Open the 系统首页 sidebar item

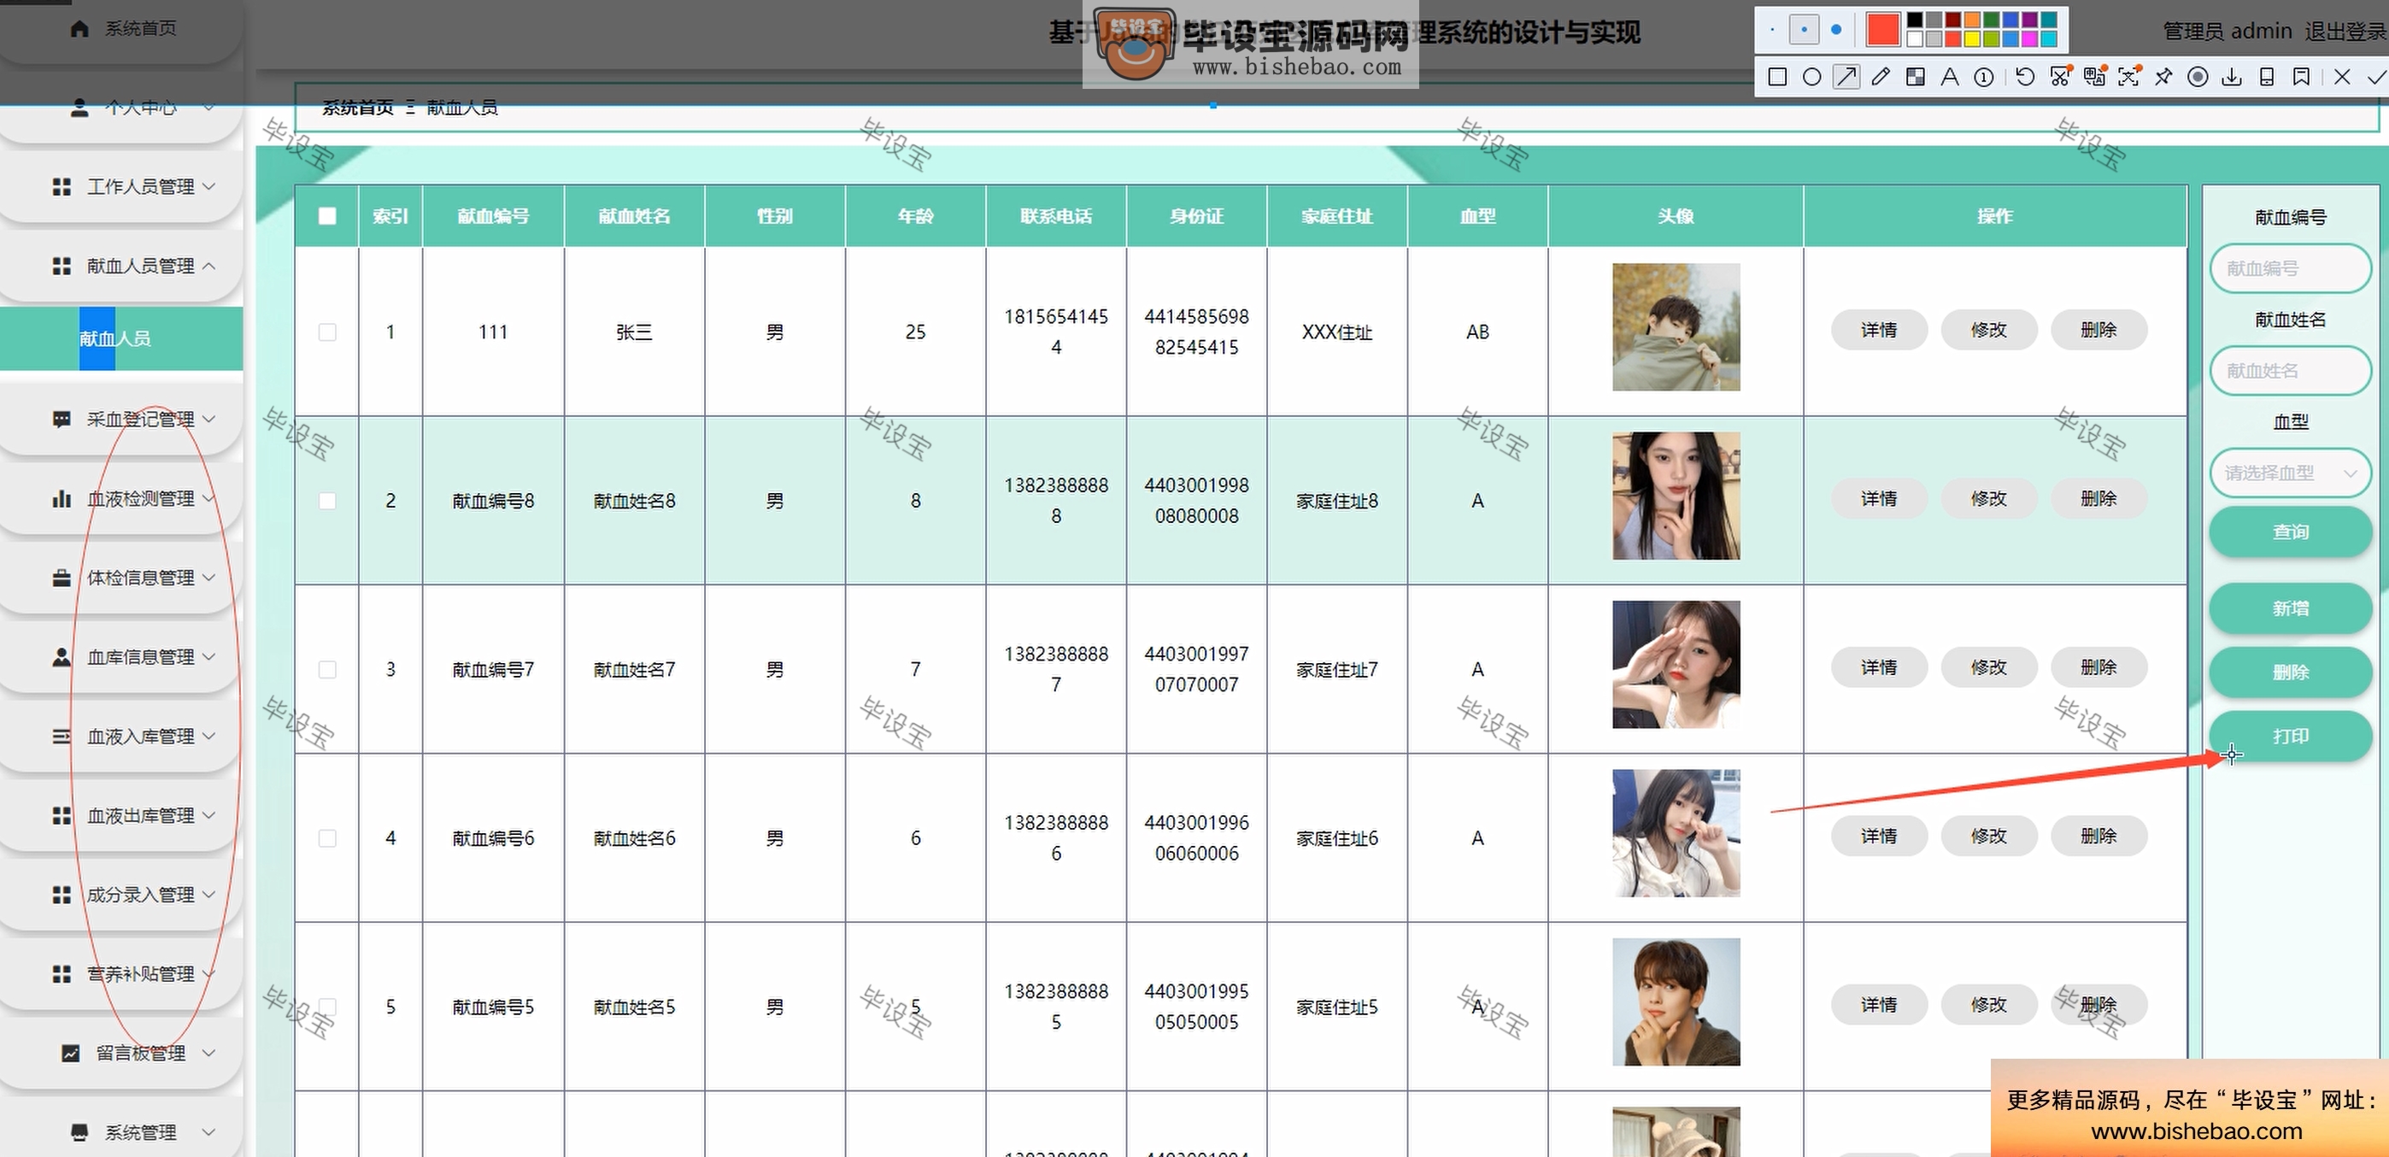(x=121, y=29)
